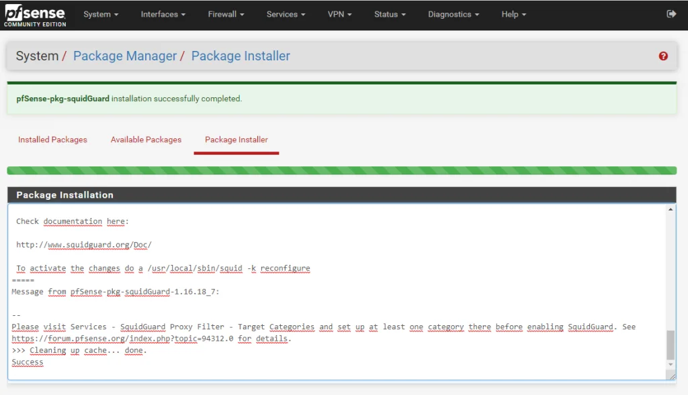Click the Package Installer breadcrumb link
The height and width of the screenshot is (395, 688).
241,56
